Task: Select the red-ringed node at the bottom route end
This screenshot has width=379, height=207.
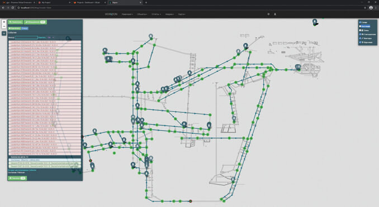Action: point(191,201)
